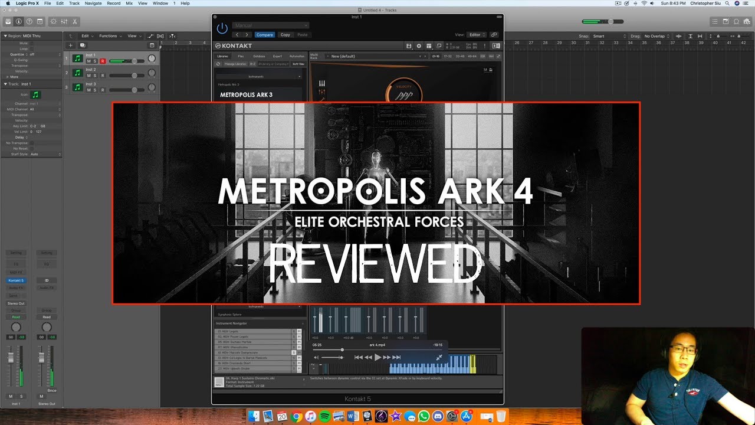Image resolution: width=755 pixels, height=425 pixels.
Task: Open the Mix menu
Action: [x=129, y=3]
